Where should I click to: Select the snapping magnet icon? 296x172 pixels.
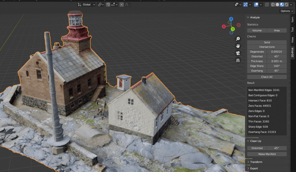[109, 5]
